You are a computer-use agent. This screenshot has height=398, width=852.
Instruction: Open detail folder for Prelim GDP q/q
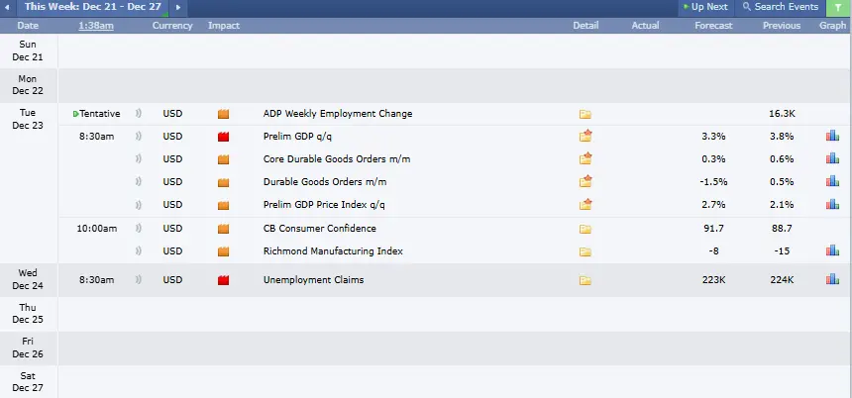click(x=586, y=136)
